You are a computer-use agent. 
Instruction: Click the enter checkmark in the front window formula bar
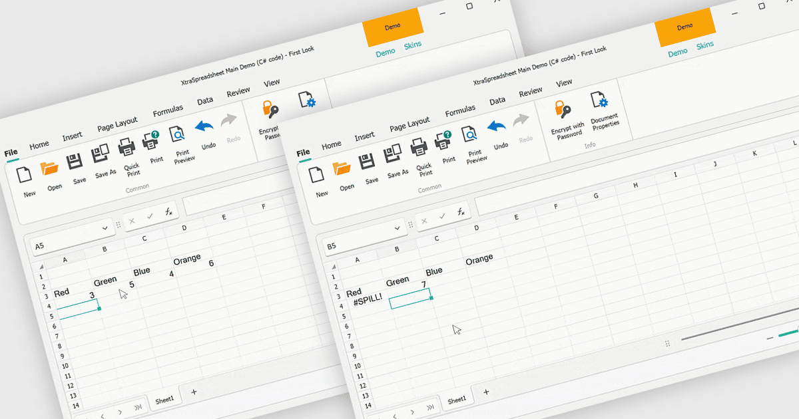click(x=442, y=217)
